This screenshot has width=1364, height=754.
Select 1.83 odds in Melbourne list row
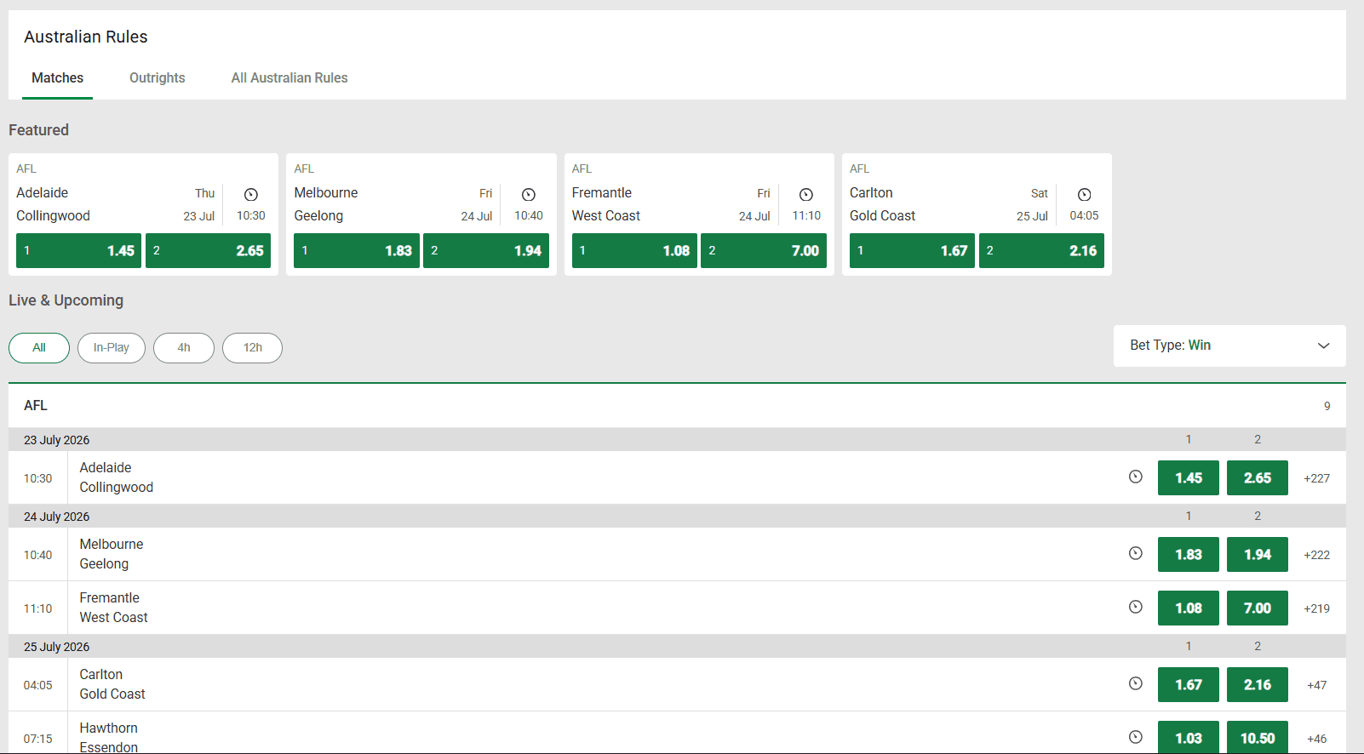(x=1189, y=555)
